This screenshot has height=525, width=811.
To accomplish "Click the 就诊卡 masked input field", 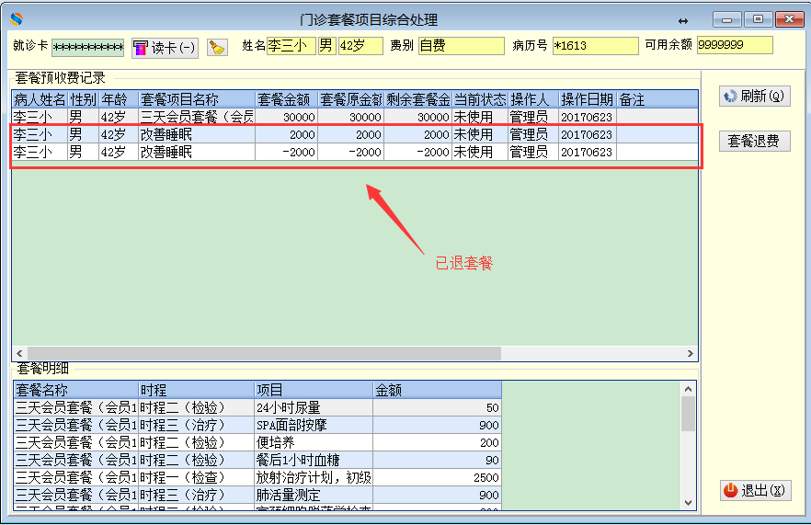I will [x=88, y=47].
